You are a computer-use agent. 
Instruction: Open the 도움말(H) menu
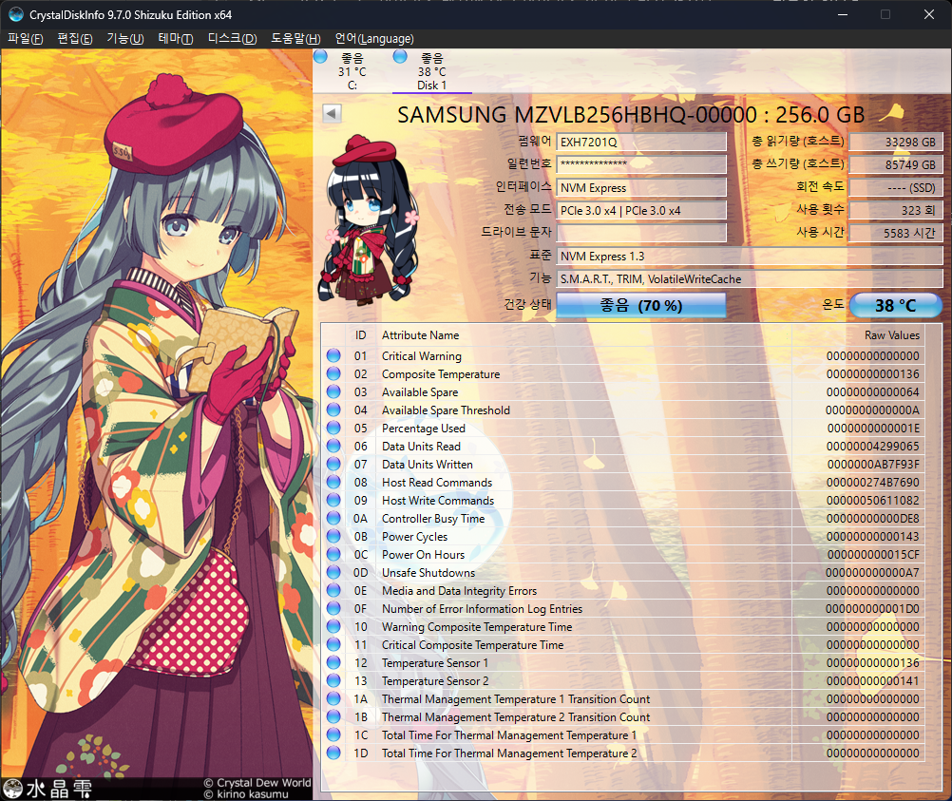coord(295,38)
